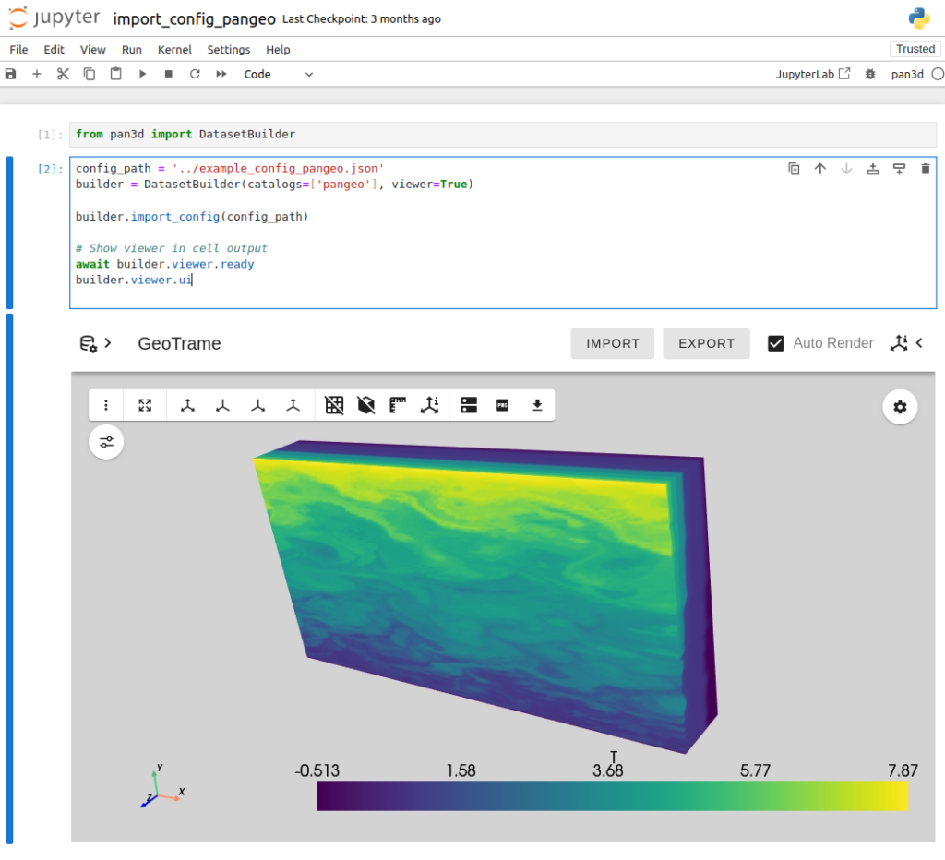This screenshot has width=945, height=860.
Task: Click the PNG screenshot icon
Action: (x=503, y=404)
